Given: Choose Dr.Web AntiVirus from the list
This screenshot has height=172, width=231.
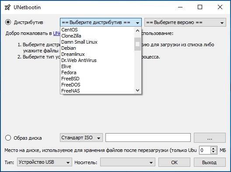Looking at the screenshot, I should tap(98, 60).
